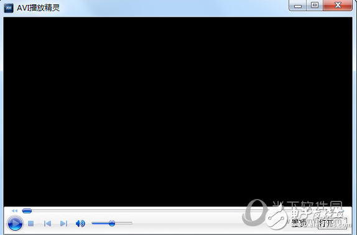
Task: Click the AVI播放精灵 window title text
Action: point(38,8)
